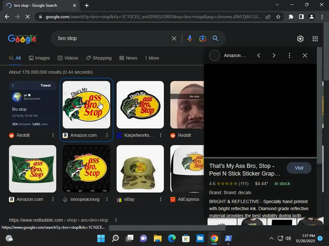Click the Amazon source name in the preview header

tap(235, 55)
